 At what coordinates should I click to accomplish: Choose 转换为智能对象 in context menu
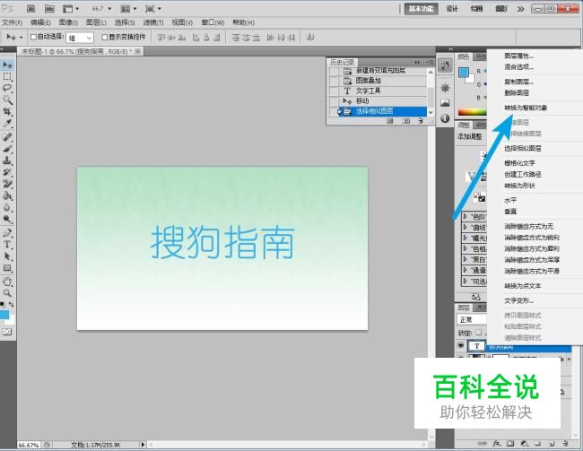[x=526, y=108]
